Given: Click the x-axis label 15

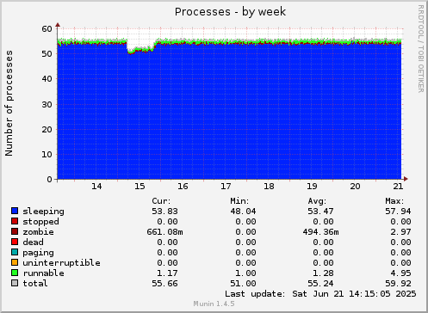Looking at the screenshot, I should [x=140, y=187].
